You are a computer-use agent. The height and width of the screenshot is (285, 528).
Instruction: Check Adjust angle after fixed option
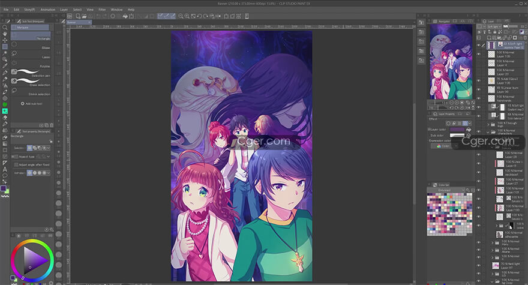click(16, 165)
